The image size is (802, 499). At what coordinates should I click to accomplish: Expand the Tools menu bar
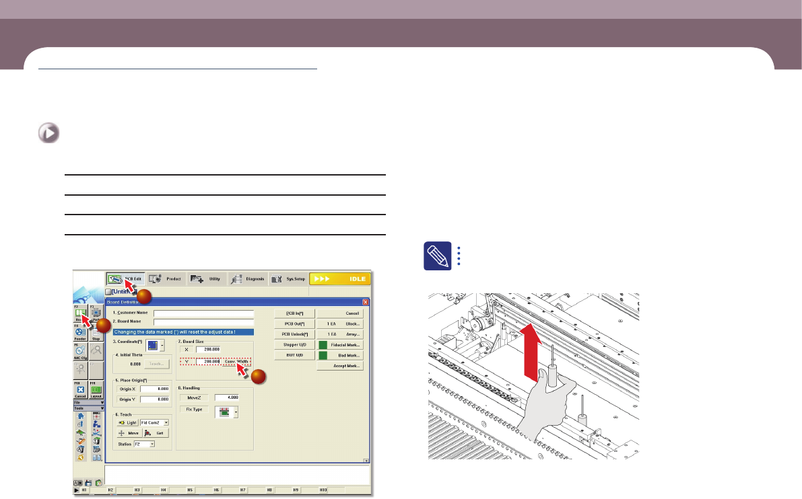[88, 408]
